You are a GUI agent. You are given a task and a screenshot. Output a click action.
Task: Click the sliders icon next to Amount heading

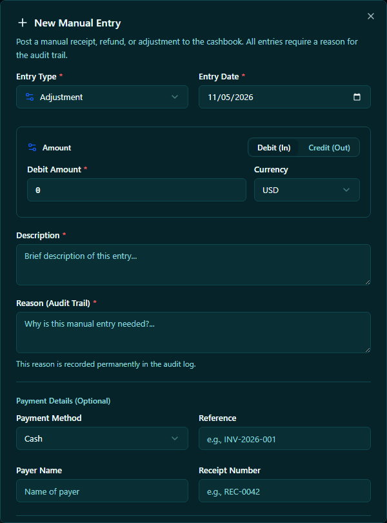pos(32,147)
